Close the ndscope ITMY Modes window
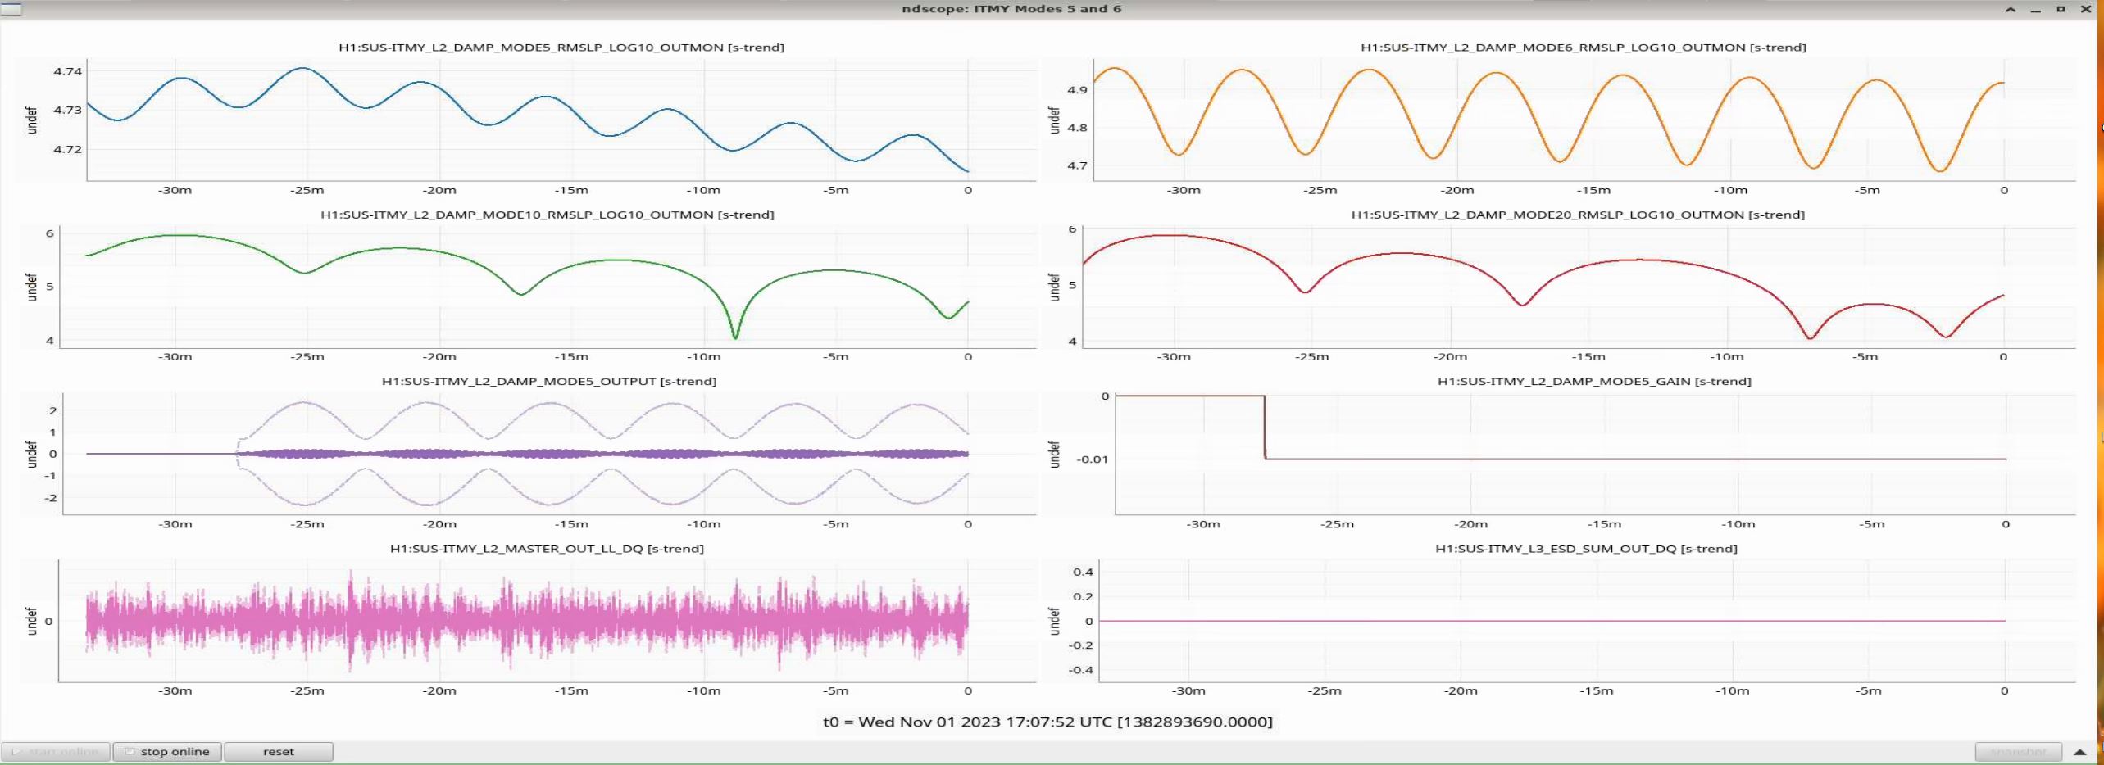This screenshot has height=765, width=2104. click(2085, 9)
